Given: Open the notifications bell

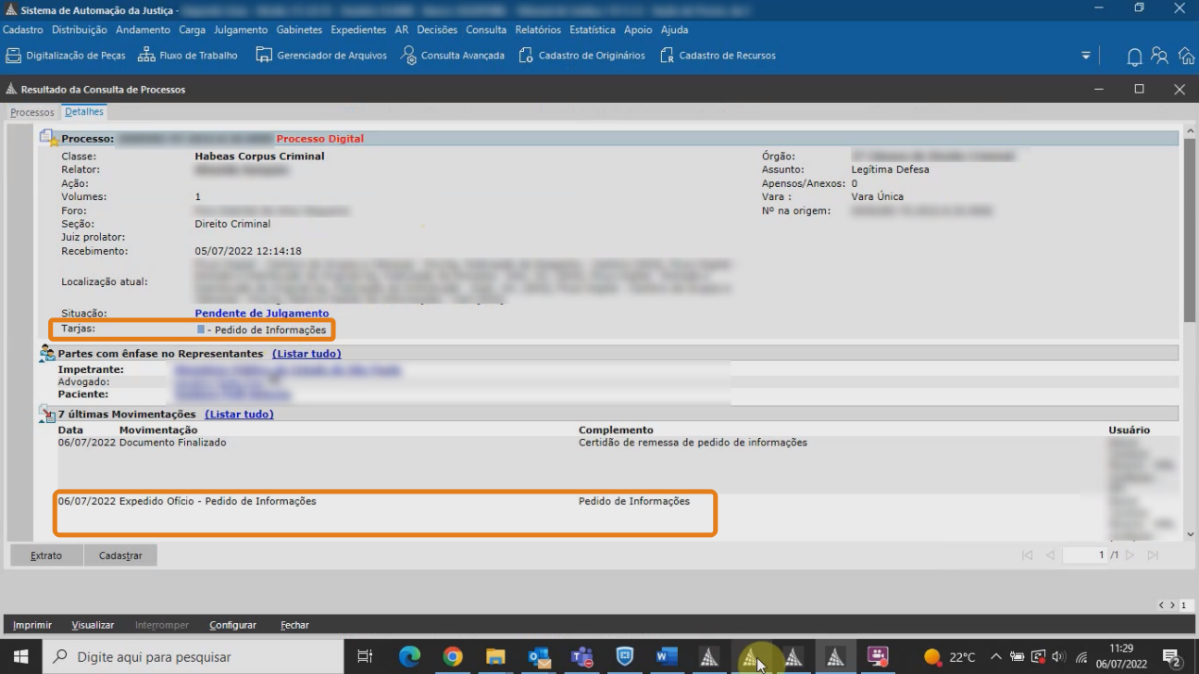Looking at the screenshot, I should 1134,56.
